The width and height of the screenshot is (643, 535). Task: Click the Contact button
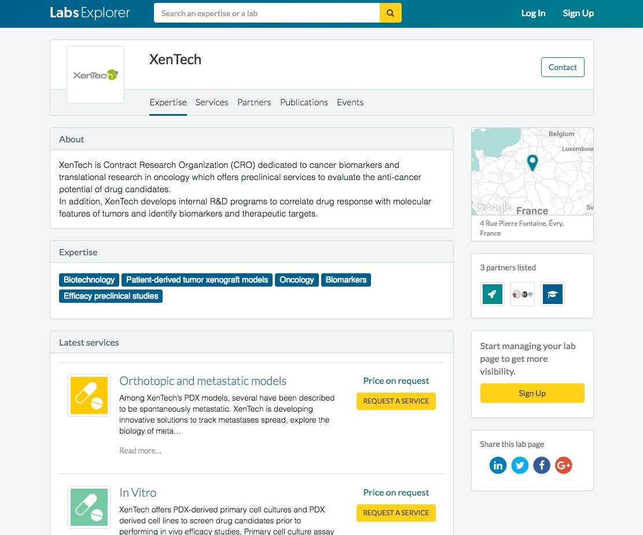(563, 67)
